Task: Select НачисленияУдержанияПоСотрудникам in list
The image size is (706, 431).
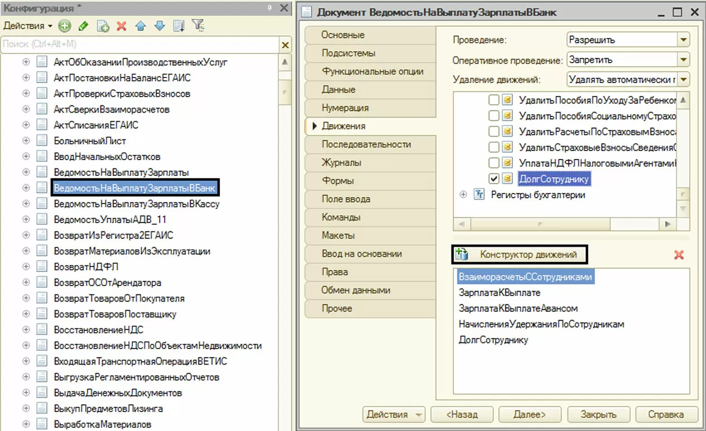Action: tap(541, 324)
